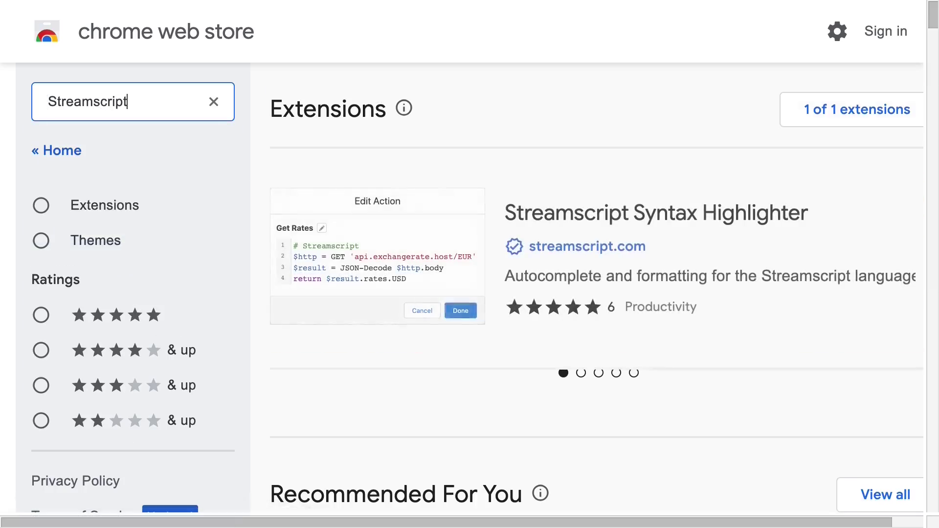Click the Edit Action screenshot thumbnail
939x528 pixels.
378,256
